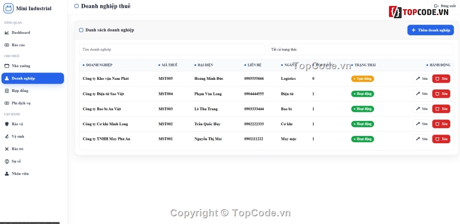Image resolution: width=460 pixels, height=224 pixels.
Task: Click the Tạm dừng status badge
Action: [x=363, y=78]
